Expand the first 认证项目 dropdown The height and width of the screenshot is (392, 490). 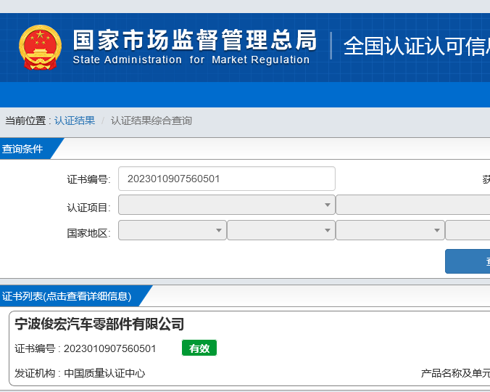coord(226,205)
